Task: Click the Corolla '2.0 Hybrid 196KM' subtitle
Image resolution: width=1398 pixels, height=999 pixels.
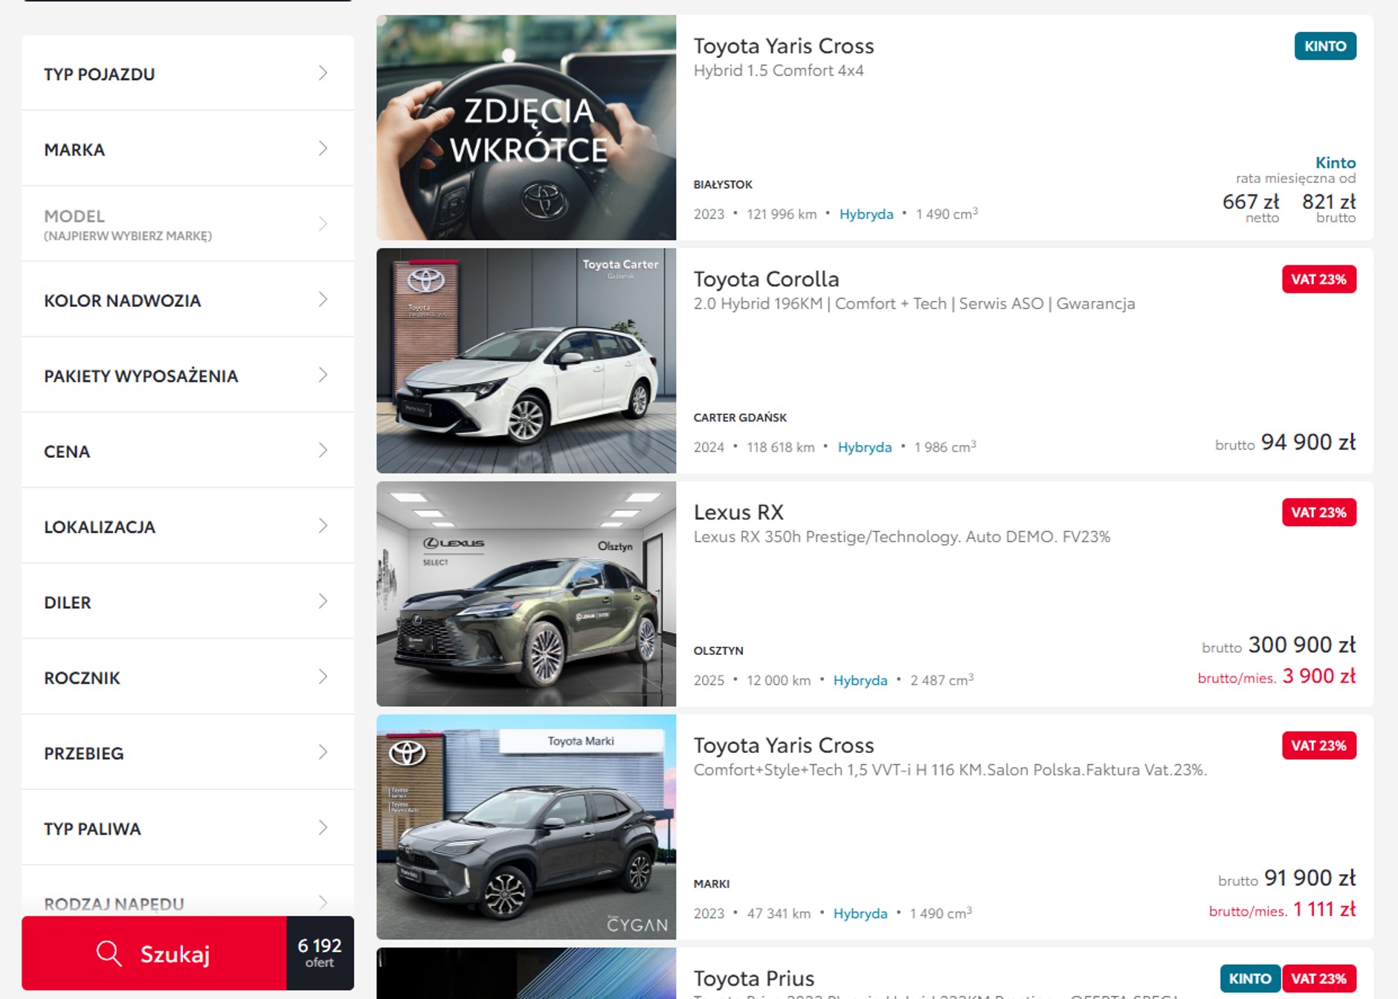Action: coord(915,303)
